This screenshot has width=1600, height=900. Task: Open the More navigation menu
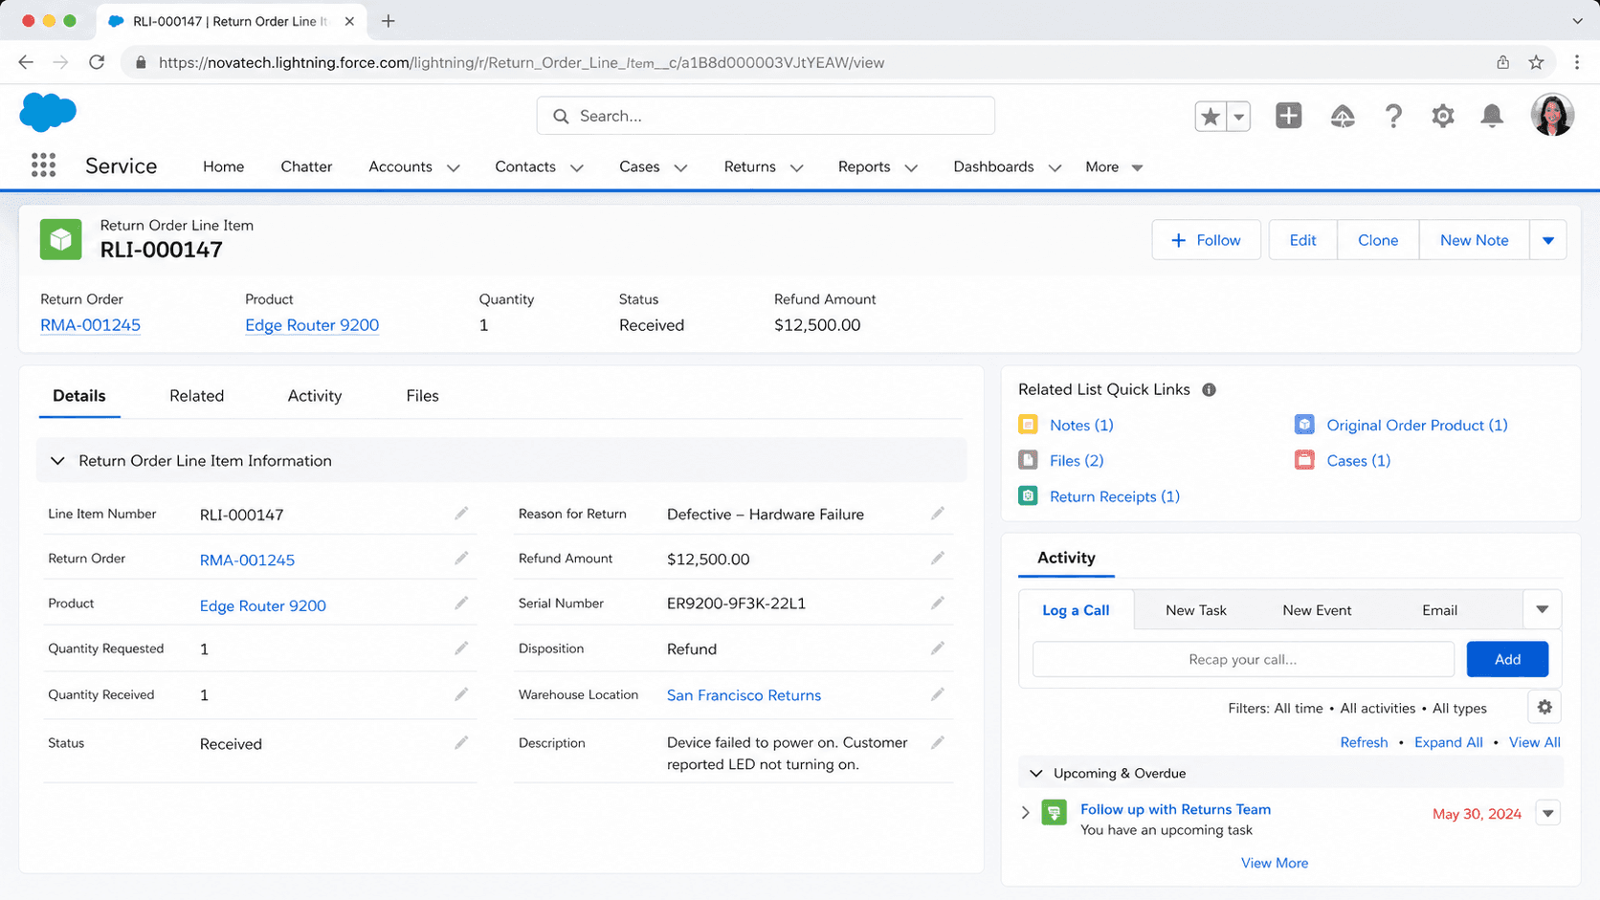[1114, 167]
